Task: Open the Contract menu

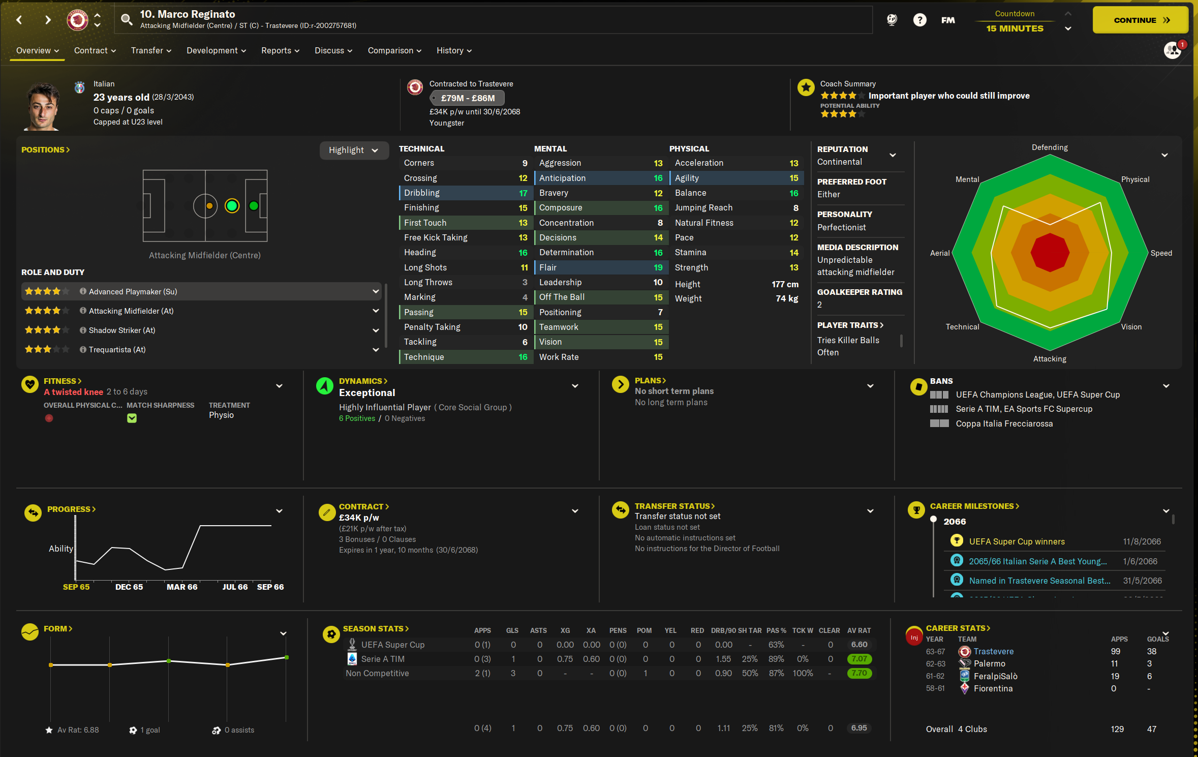Action: tap(95, 50)
